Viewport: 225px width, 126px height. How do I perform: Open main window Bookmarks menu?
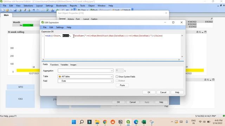[62, 6]
